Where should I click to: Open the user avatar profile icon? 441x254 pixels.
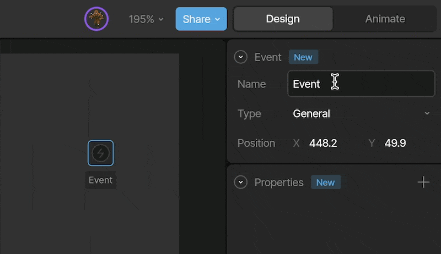click(x=96, y=19)
